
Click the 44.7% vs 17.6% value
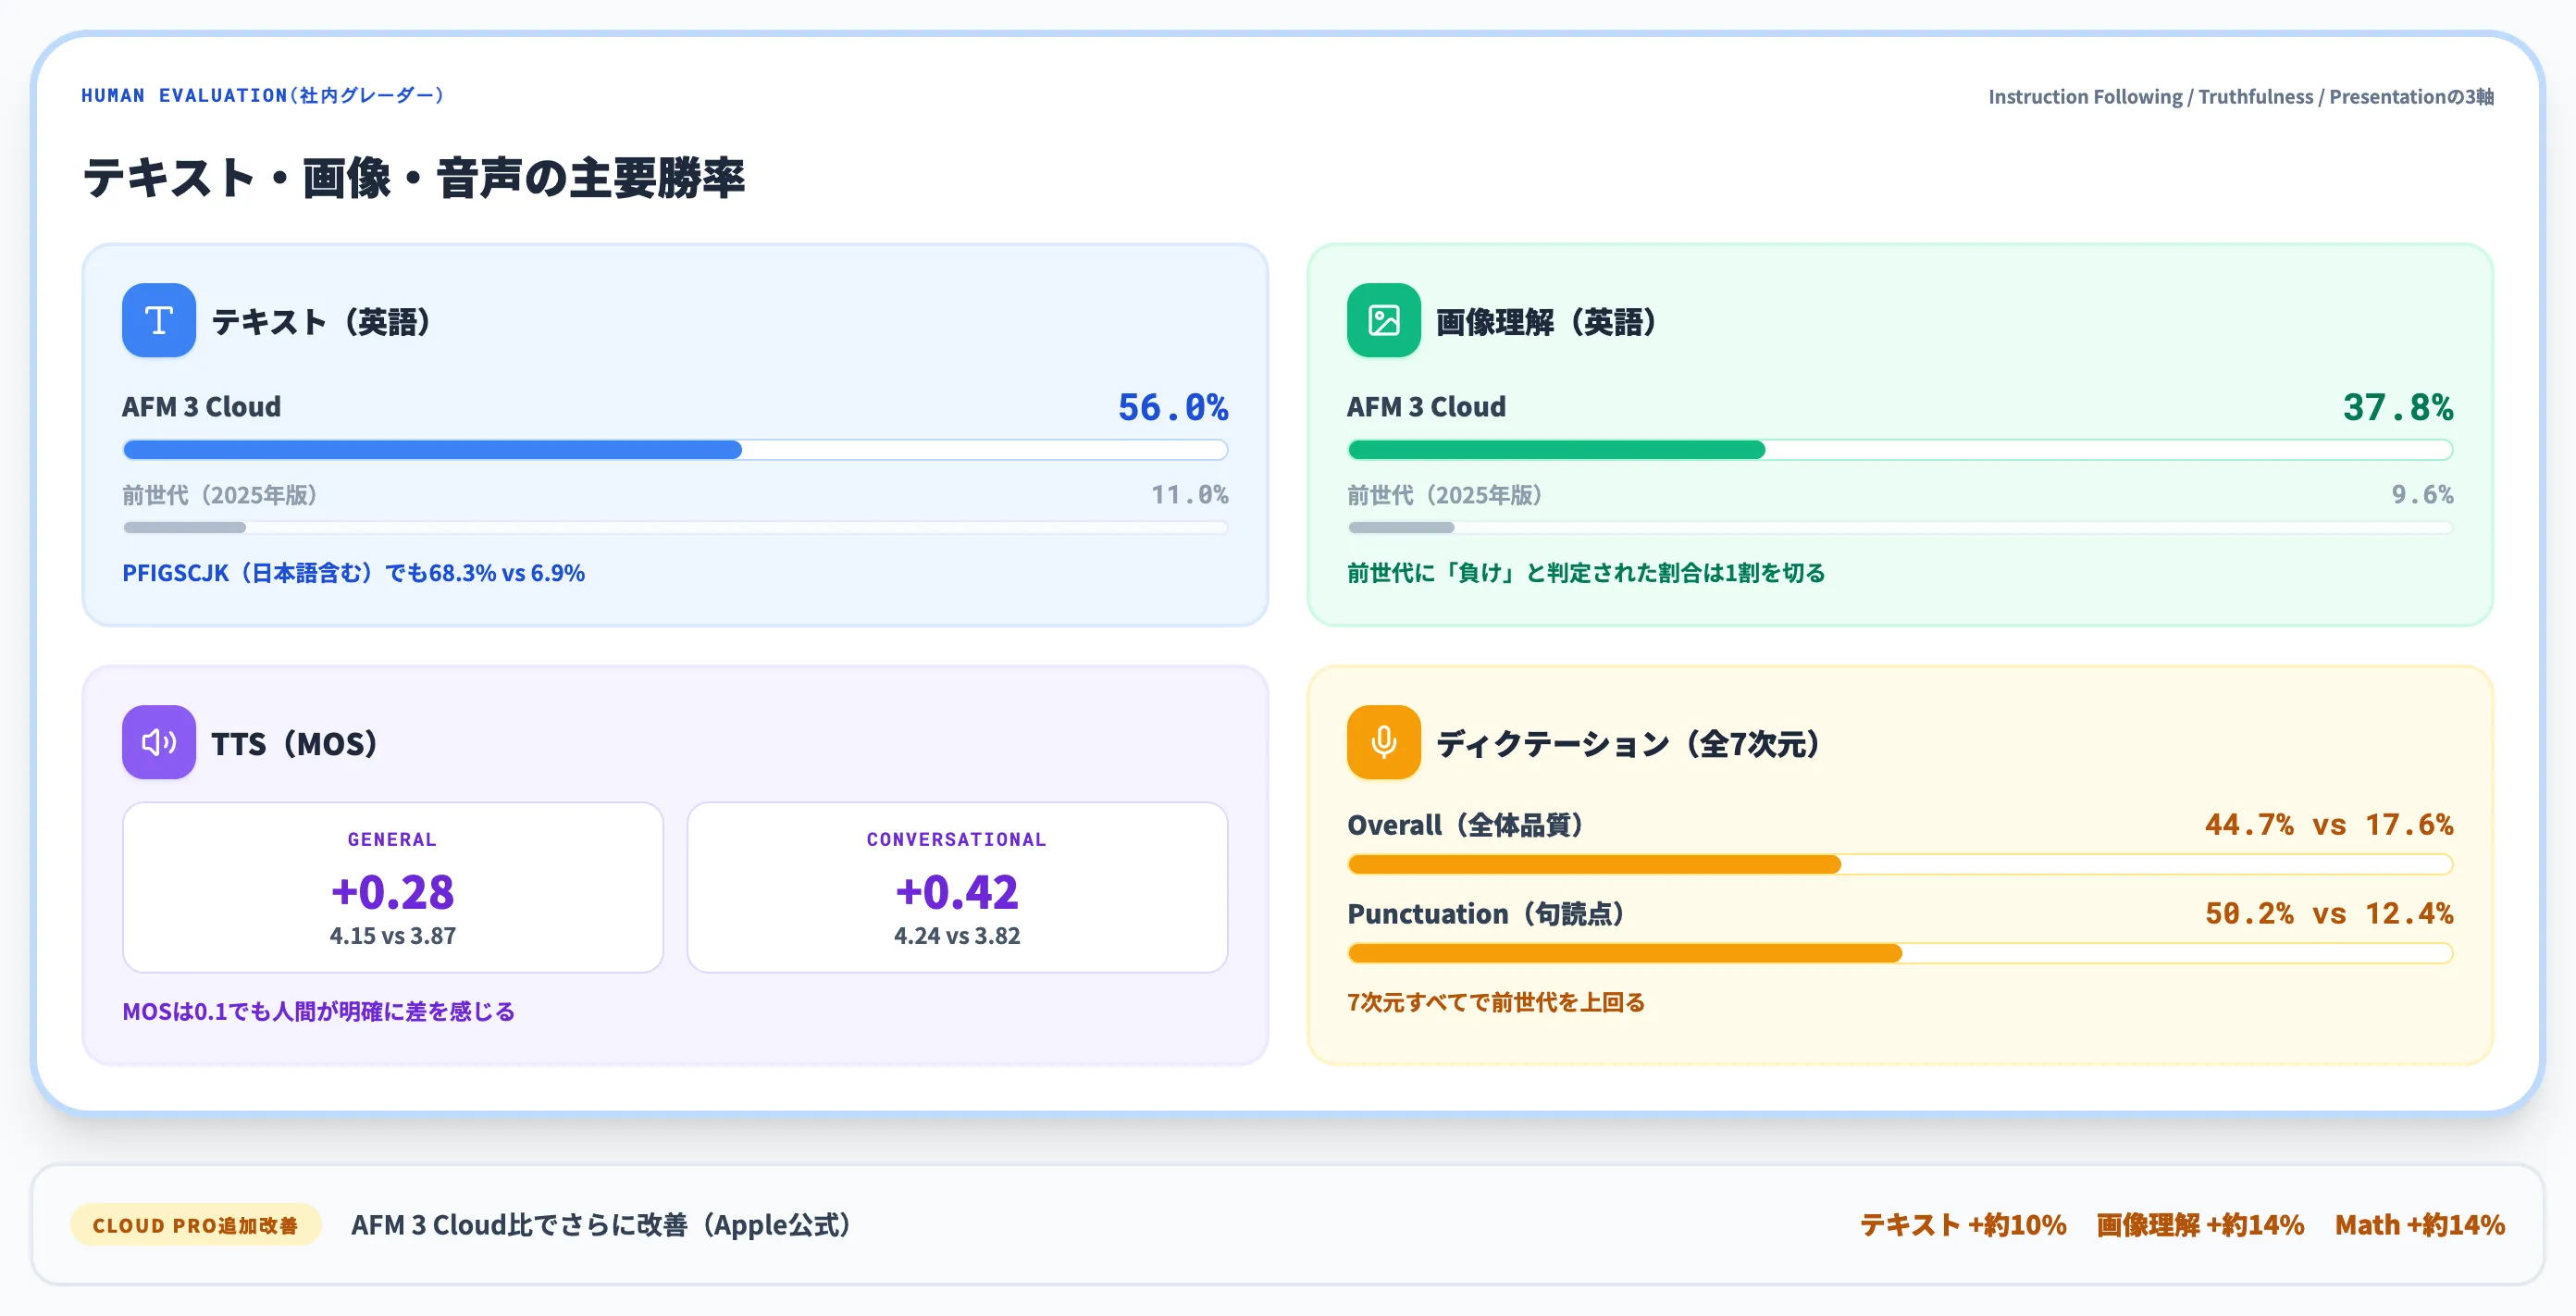tap(2329, 825)
